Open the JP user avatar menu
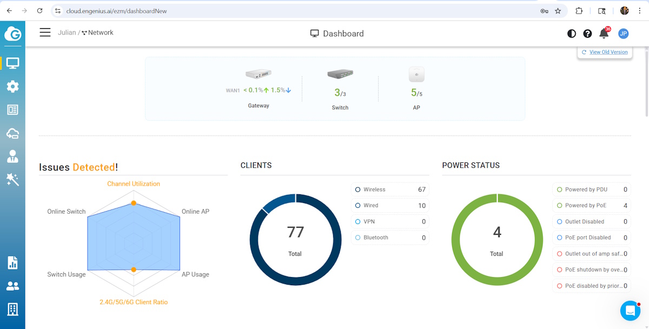The image size is (649, 329). [x=623, y=34]
